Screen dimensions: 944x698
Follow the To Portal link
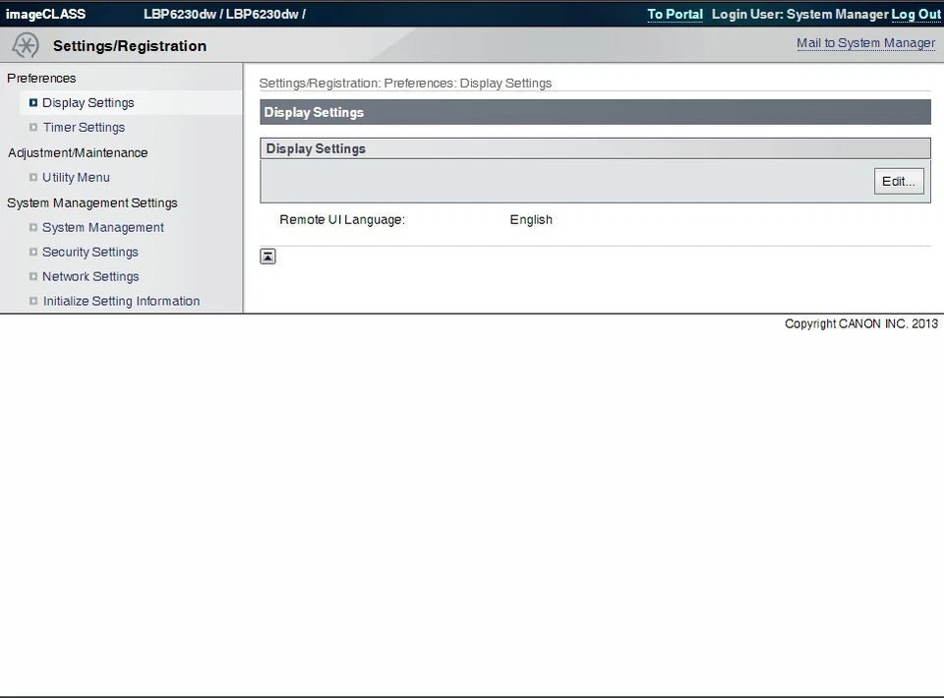675,15
